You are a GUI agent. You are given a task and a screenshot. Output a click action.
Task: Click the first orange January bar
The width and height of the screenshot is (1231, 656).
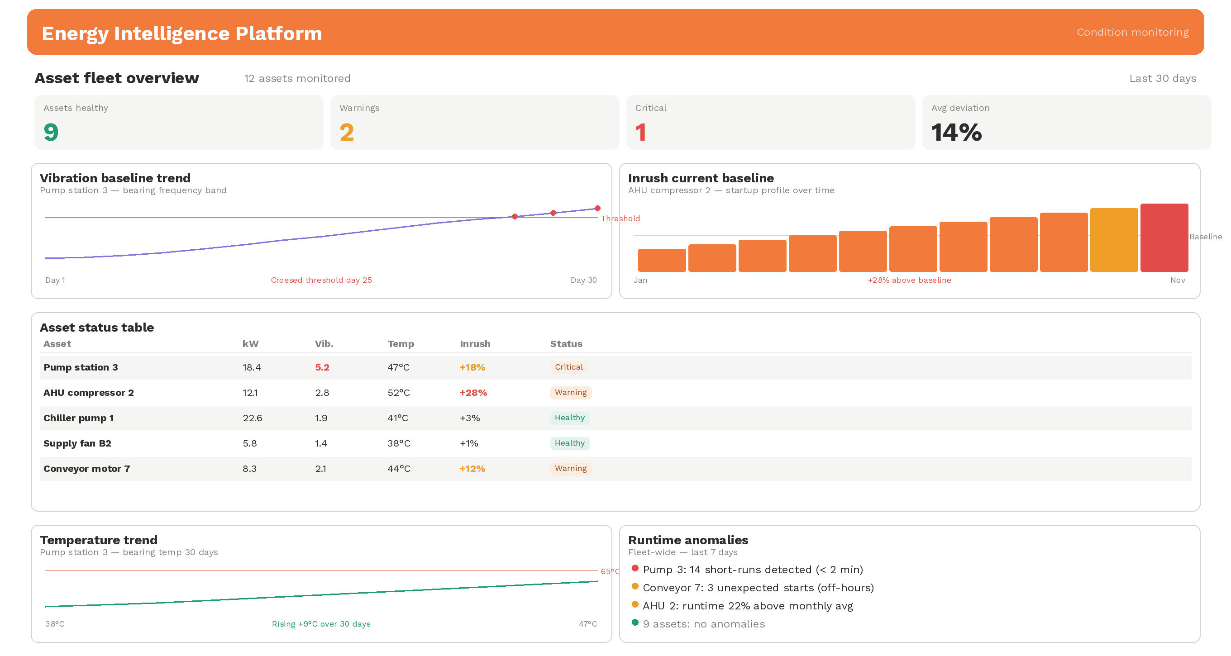(x=662, y=261)
